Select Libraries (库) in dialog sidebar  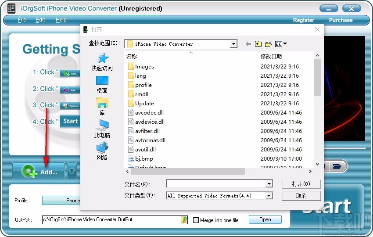click(x=102, y=107)
